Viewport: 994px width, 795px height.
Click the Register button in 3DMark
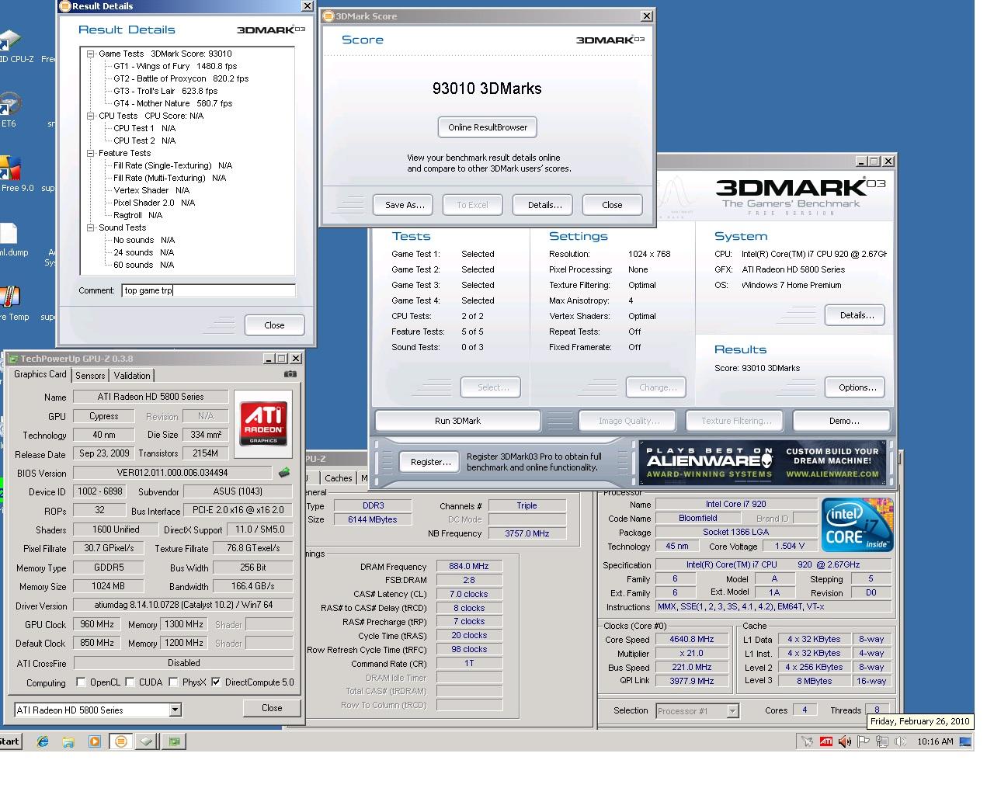[430, 462]
